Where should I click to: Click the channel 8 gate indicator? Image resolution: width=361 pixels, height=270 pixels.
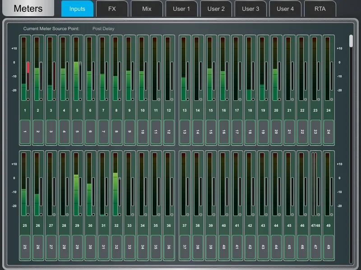(120, 99)
